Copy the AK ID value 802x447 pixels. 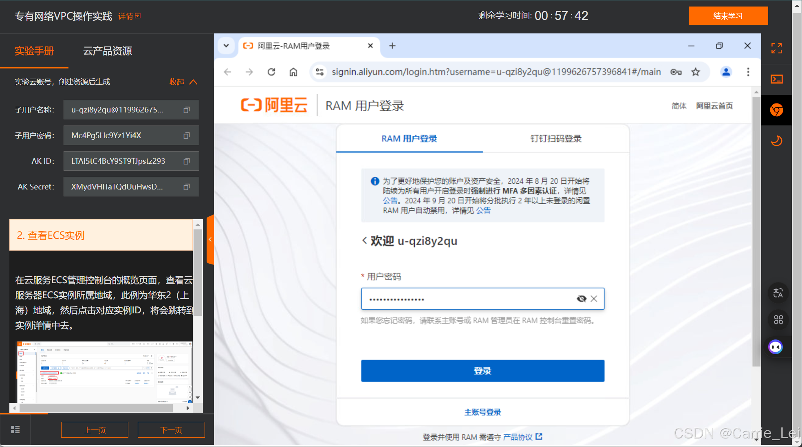[x=187, y=161]
